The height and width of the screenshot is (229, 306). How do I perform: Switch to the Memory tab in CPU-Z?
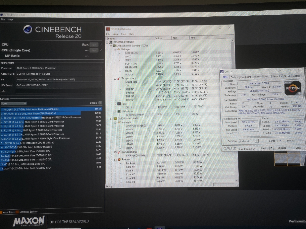pos(257,77)
